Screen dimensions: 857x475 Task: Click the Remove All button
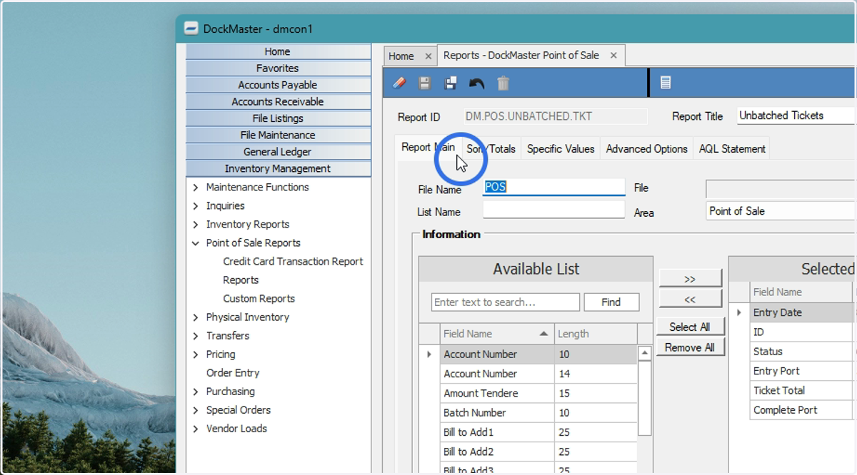[x=690, y=348]
